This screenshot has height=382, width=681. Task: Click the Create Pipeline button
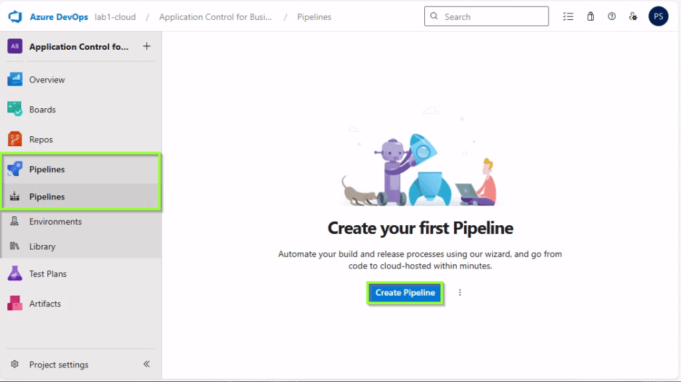tap(405, 292)
